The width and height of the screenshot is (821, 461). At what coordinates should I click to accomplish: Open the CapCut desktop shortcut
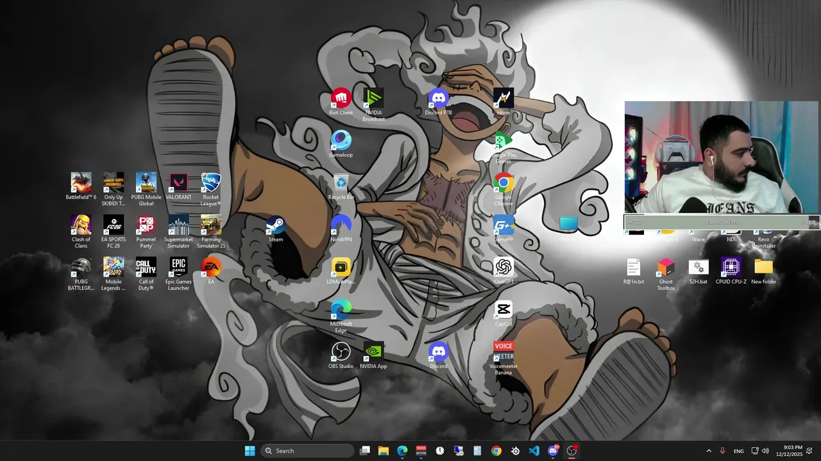pos(504,314)
